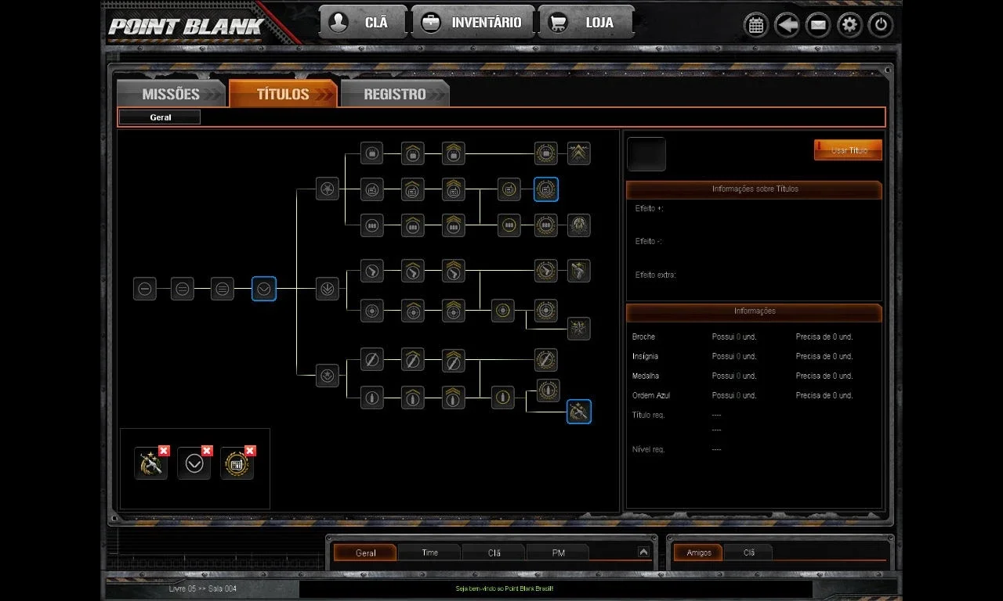Select the radio title with double chevron
1003x601 pixels.
pos(453,189)
